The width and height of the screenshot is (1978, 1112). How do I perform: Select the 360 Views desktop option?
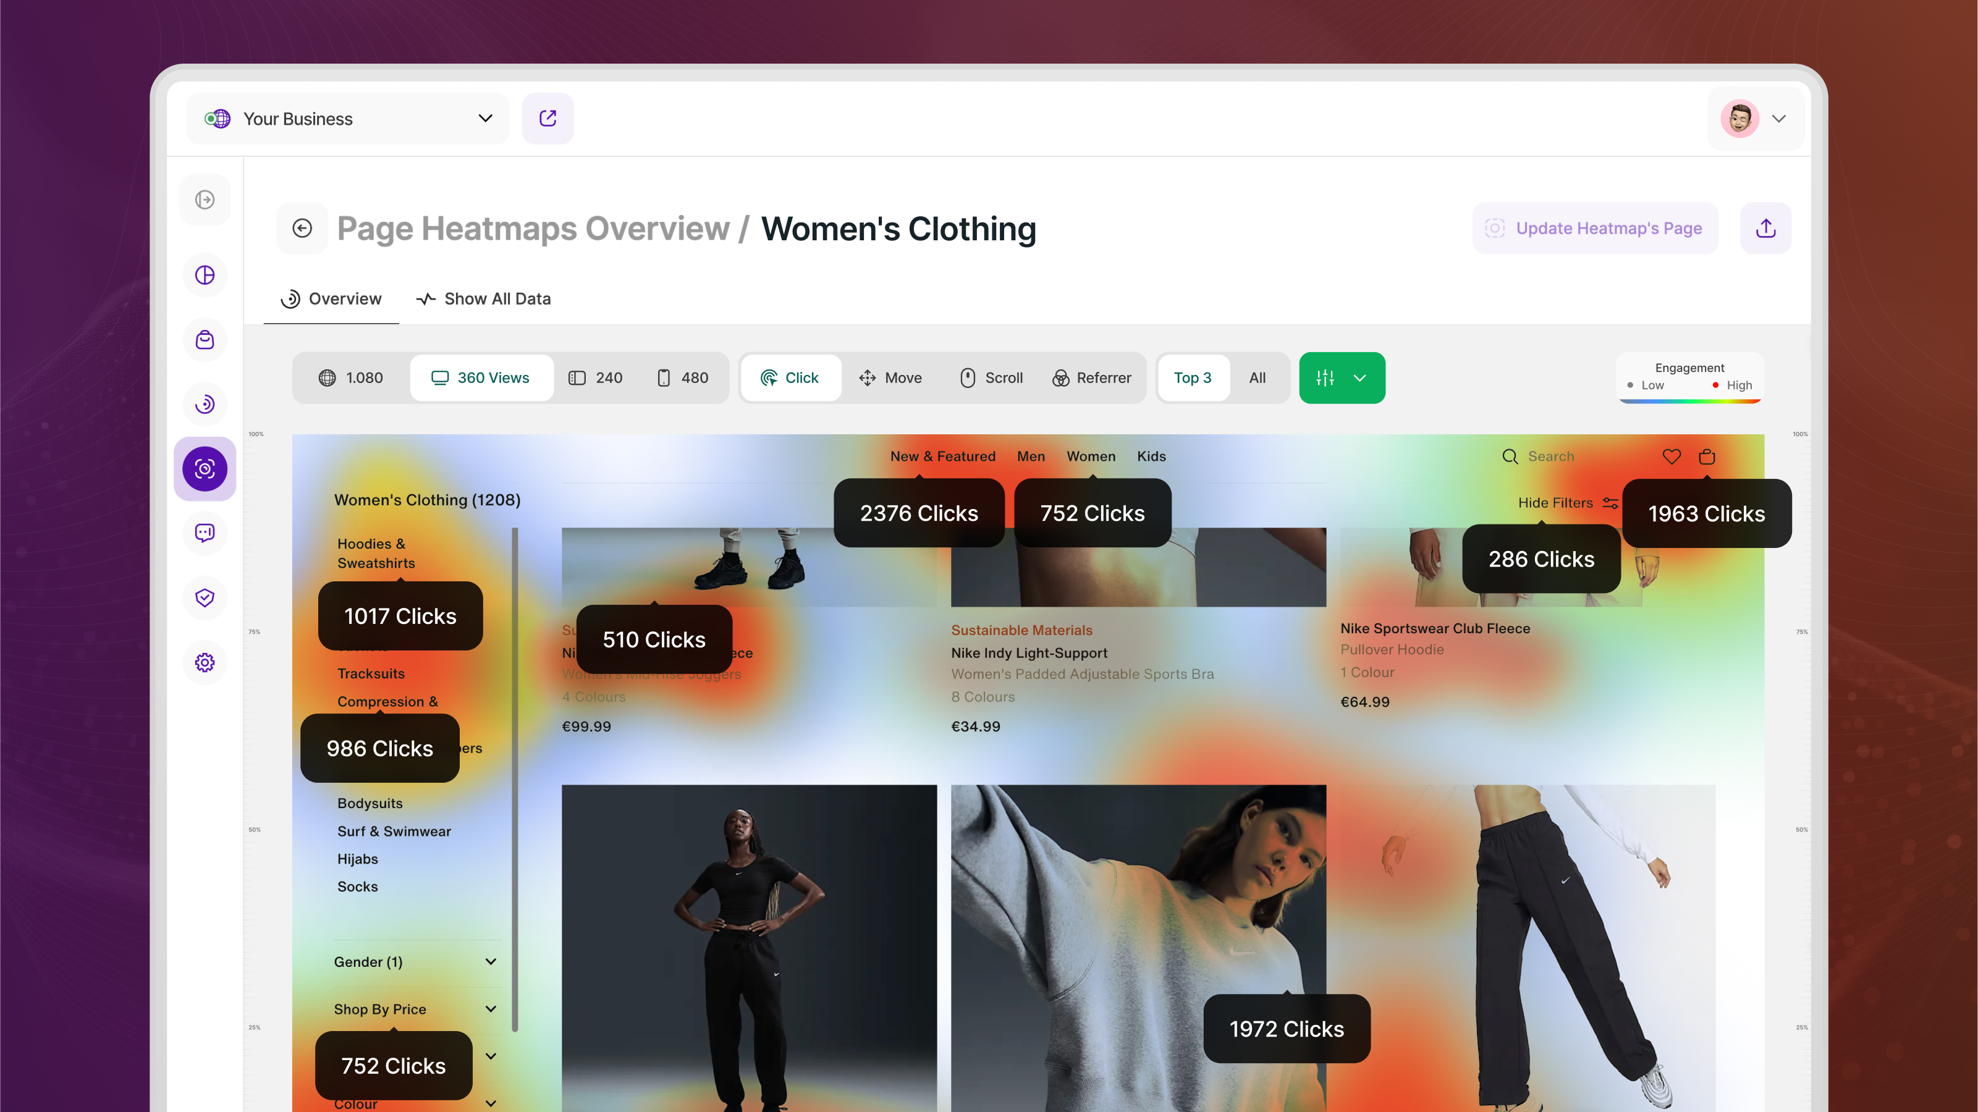point(481,377)
